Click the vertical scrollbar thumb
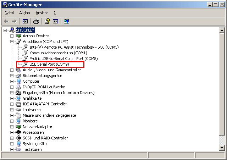 click(x=222, y=84)
